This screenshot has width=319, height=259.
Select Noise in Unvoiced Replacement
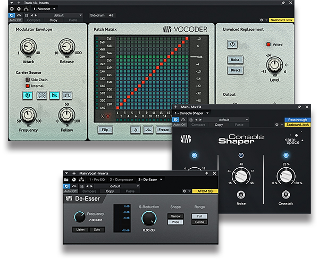click(235, 60)
